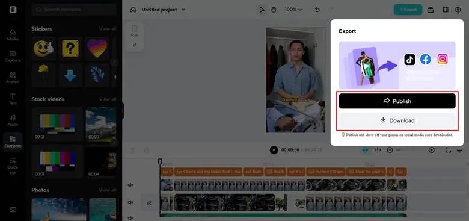This screenshot has width=469, height=221.
Task: Click the 9:16 aspect ratio button
Action: point(135,31)
